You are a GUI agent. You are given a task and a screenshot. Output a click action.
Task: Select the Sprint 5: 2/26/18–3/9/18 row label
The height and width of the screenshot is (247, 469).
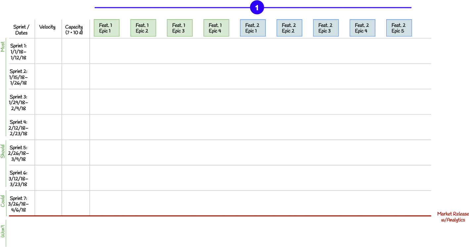tap(18, 154)
